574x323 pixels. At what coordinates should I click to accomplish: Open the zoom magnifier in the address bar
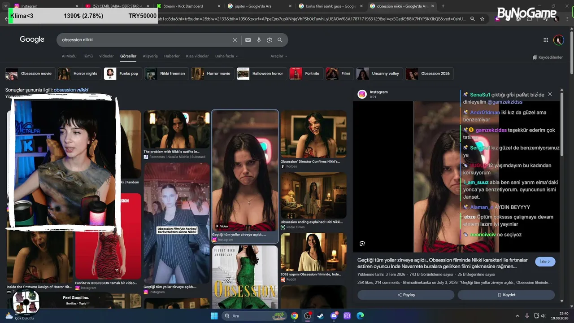click(472, 19)
